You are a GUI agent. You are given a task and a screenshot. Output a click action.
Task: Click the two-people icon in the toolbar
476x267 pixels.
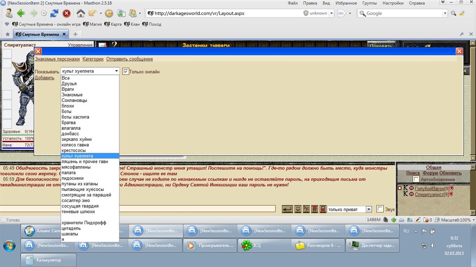[133, 13]
